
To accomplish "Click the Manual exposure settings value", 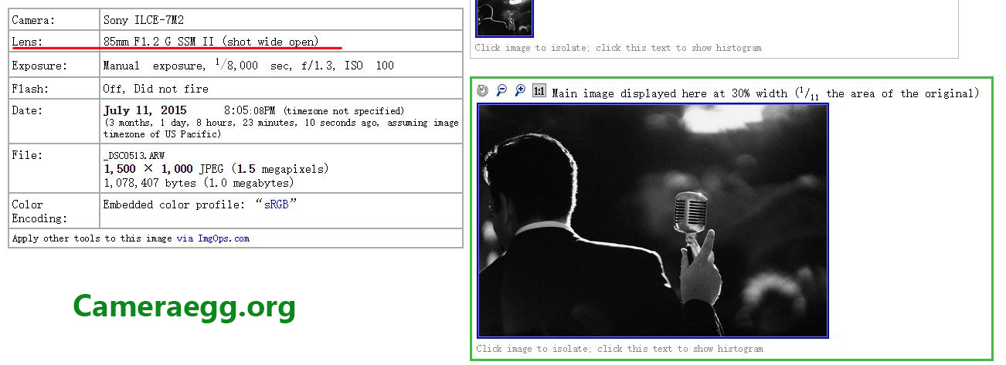I will click(248, 66).
